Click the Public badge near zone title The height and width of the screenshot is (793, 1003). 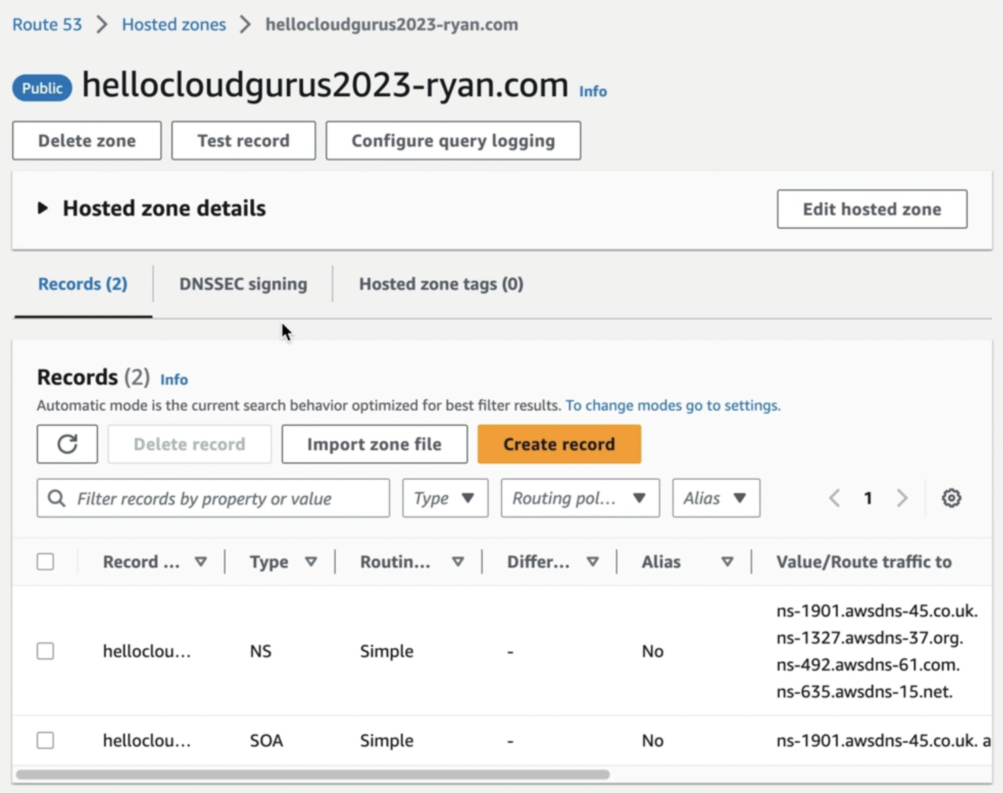42,88
